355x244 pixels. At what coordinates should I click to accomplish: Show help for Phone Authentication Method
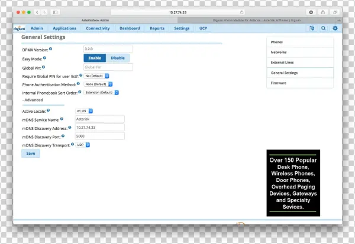(78, 84)
